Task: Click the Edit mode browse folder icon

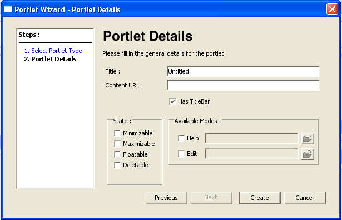Action: tap(308, 154)
